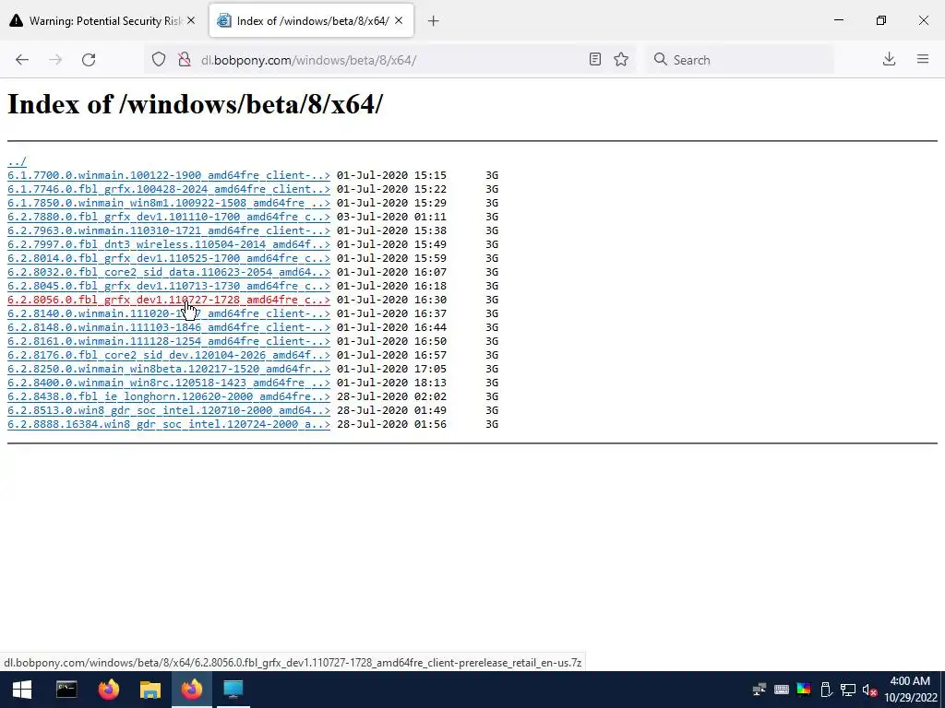Click the touch keyboard tray icon

(781, 690)
